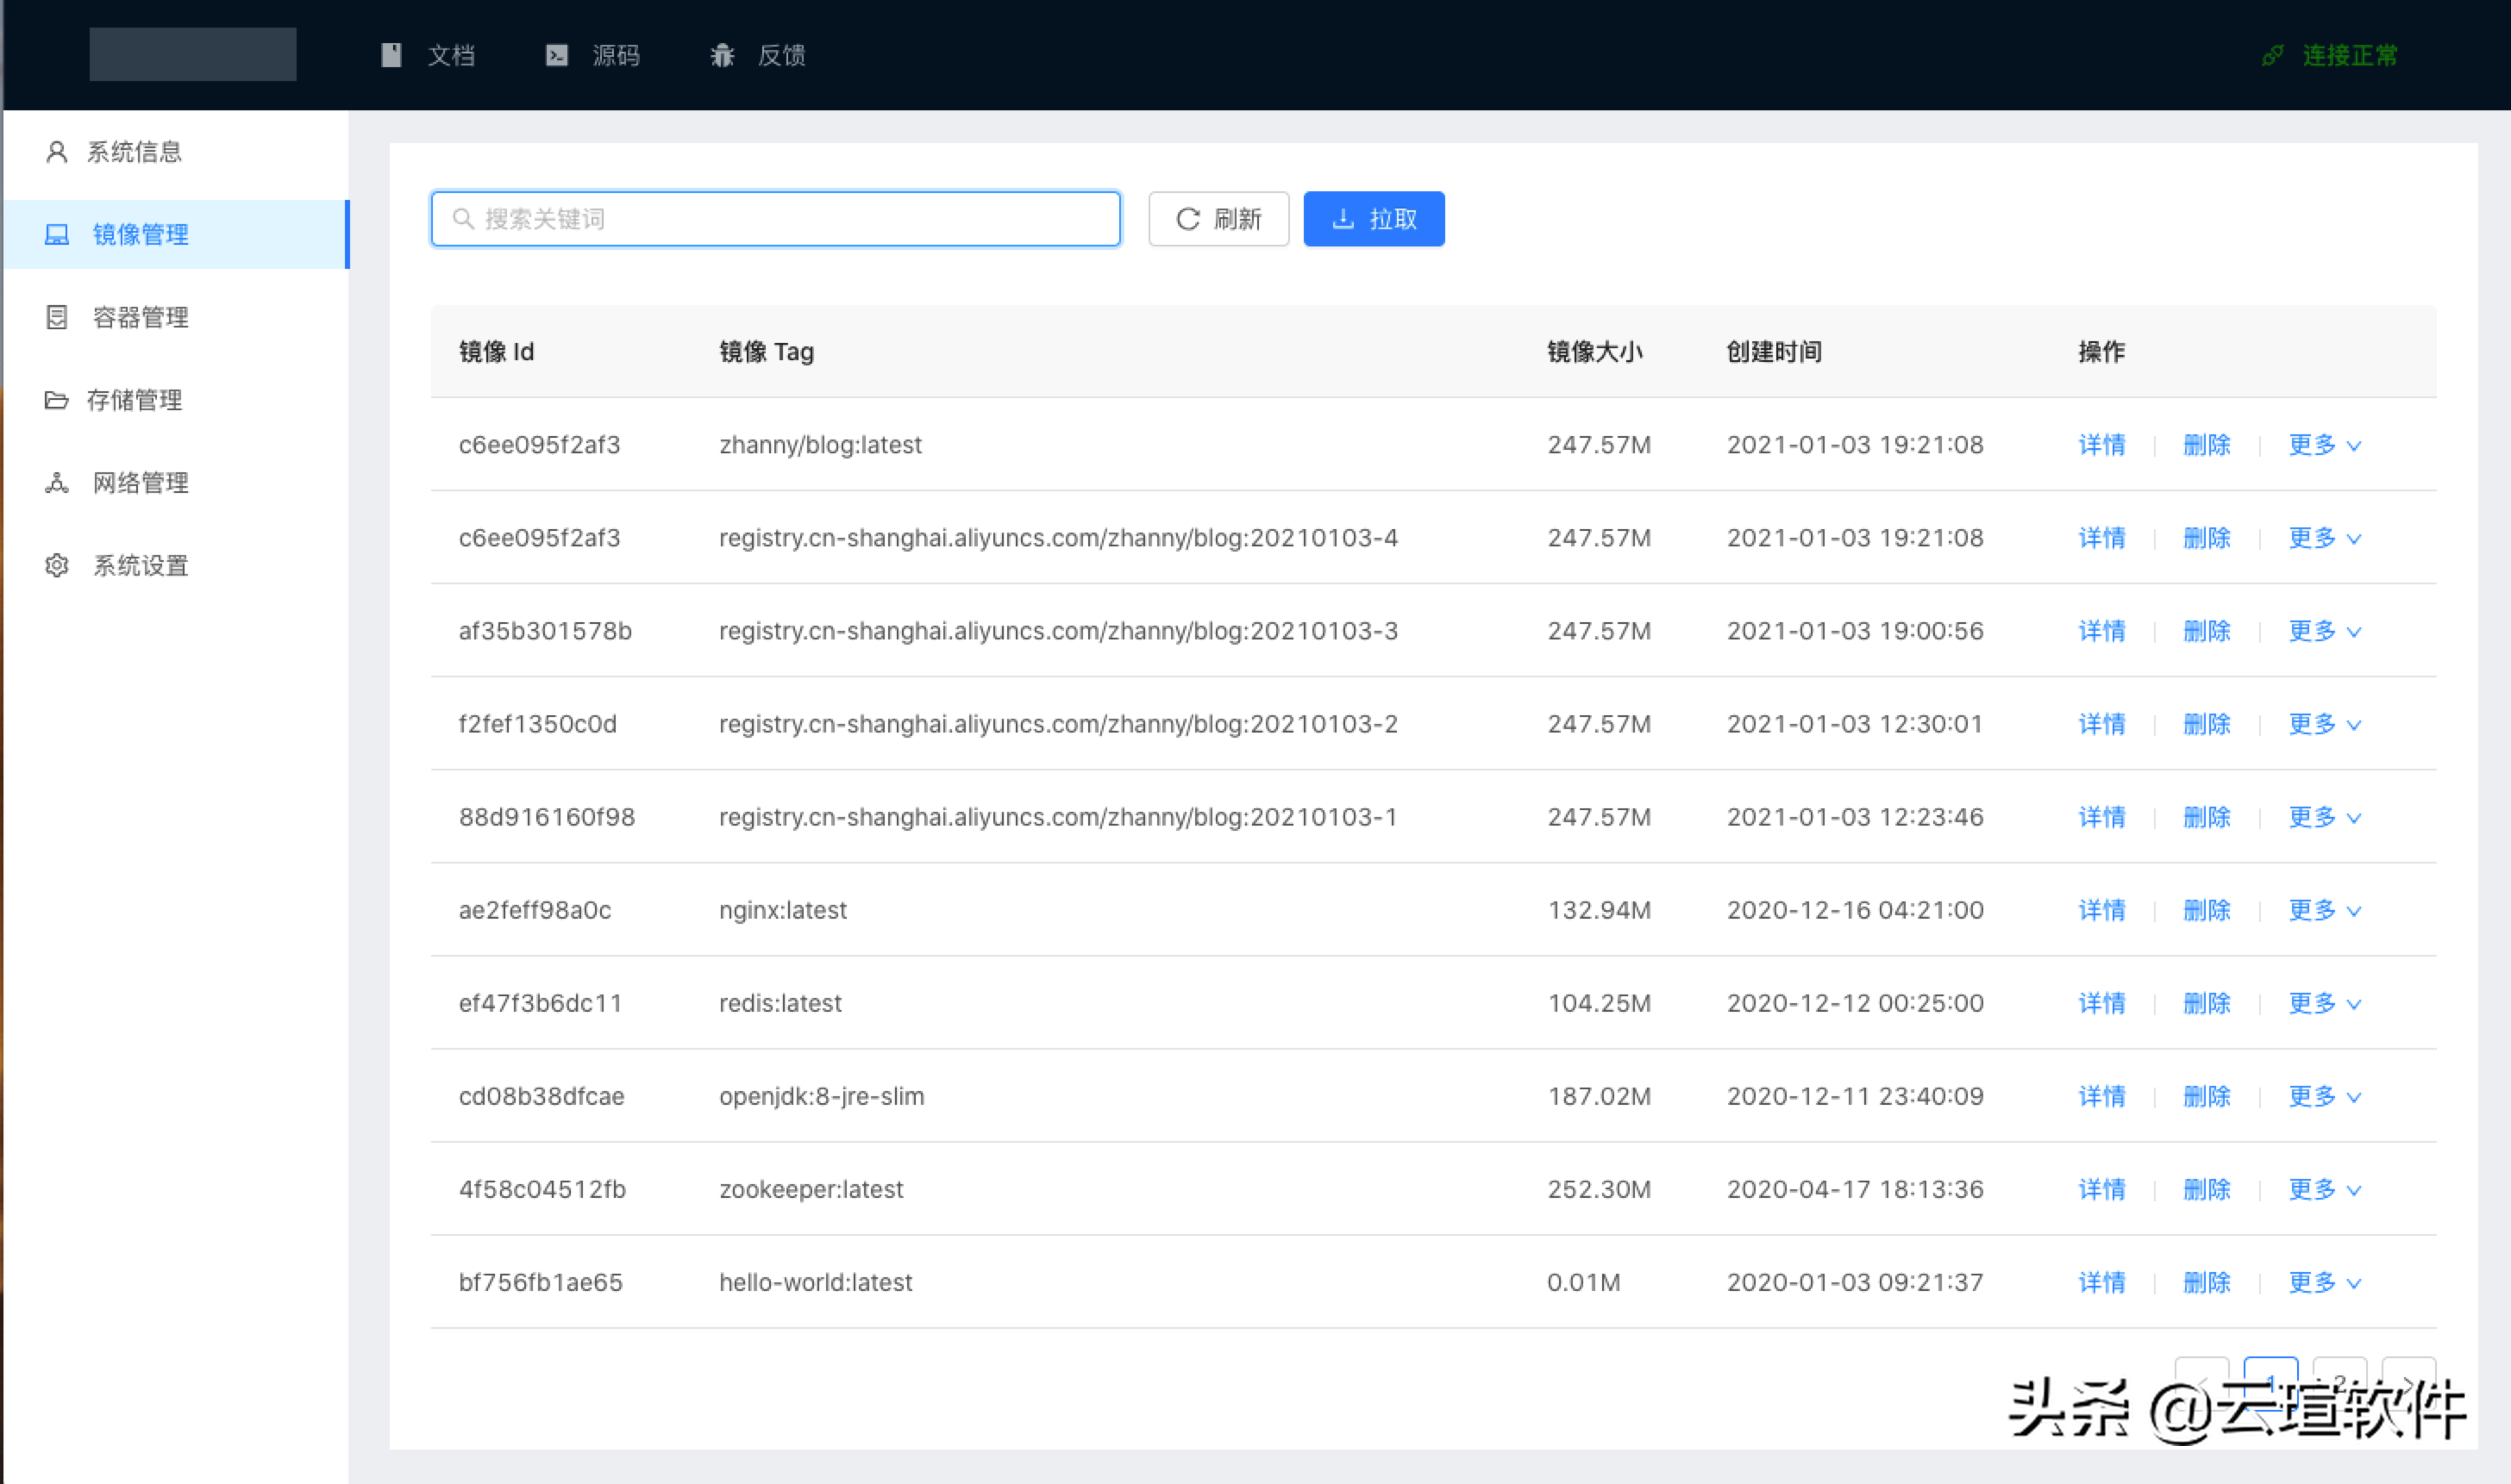This screenshot has width=2511, height=1484.
Task: Expand 更多 for nginx:latest
Action: (x=2325, y=910)
